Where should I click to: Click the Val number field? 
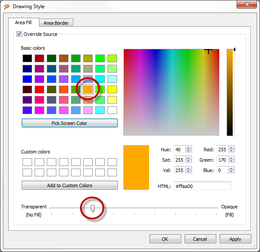tap(180, 170)
